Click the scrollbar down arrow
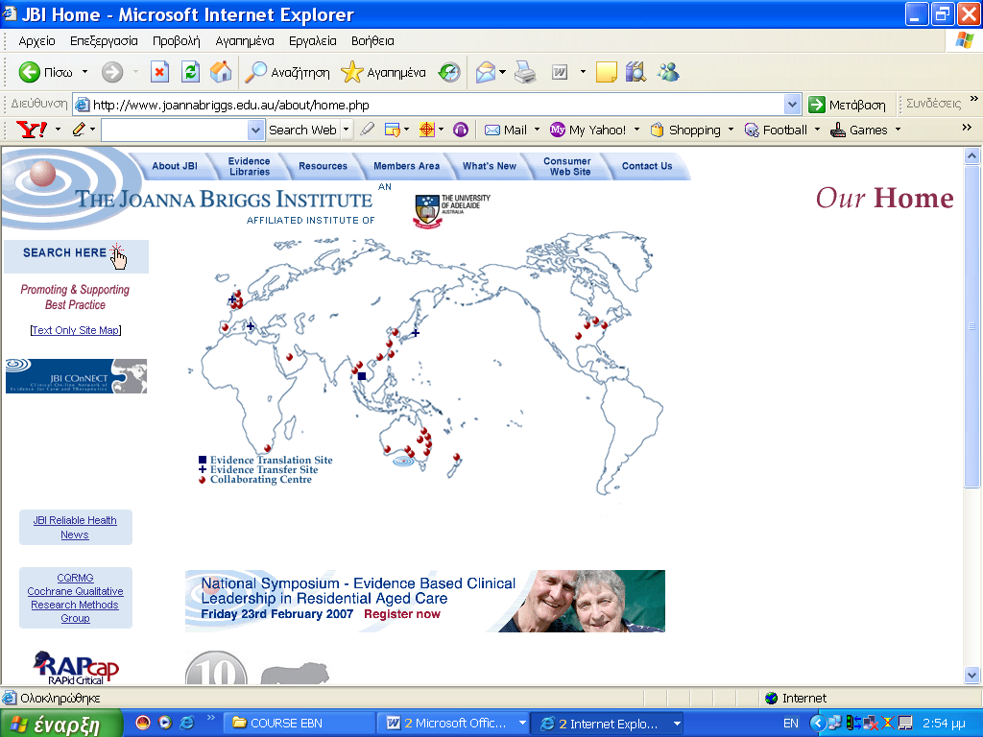 coord(971,675)
